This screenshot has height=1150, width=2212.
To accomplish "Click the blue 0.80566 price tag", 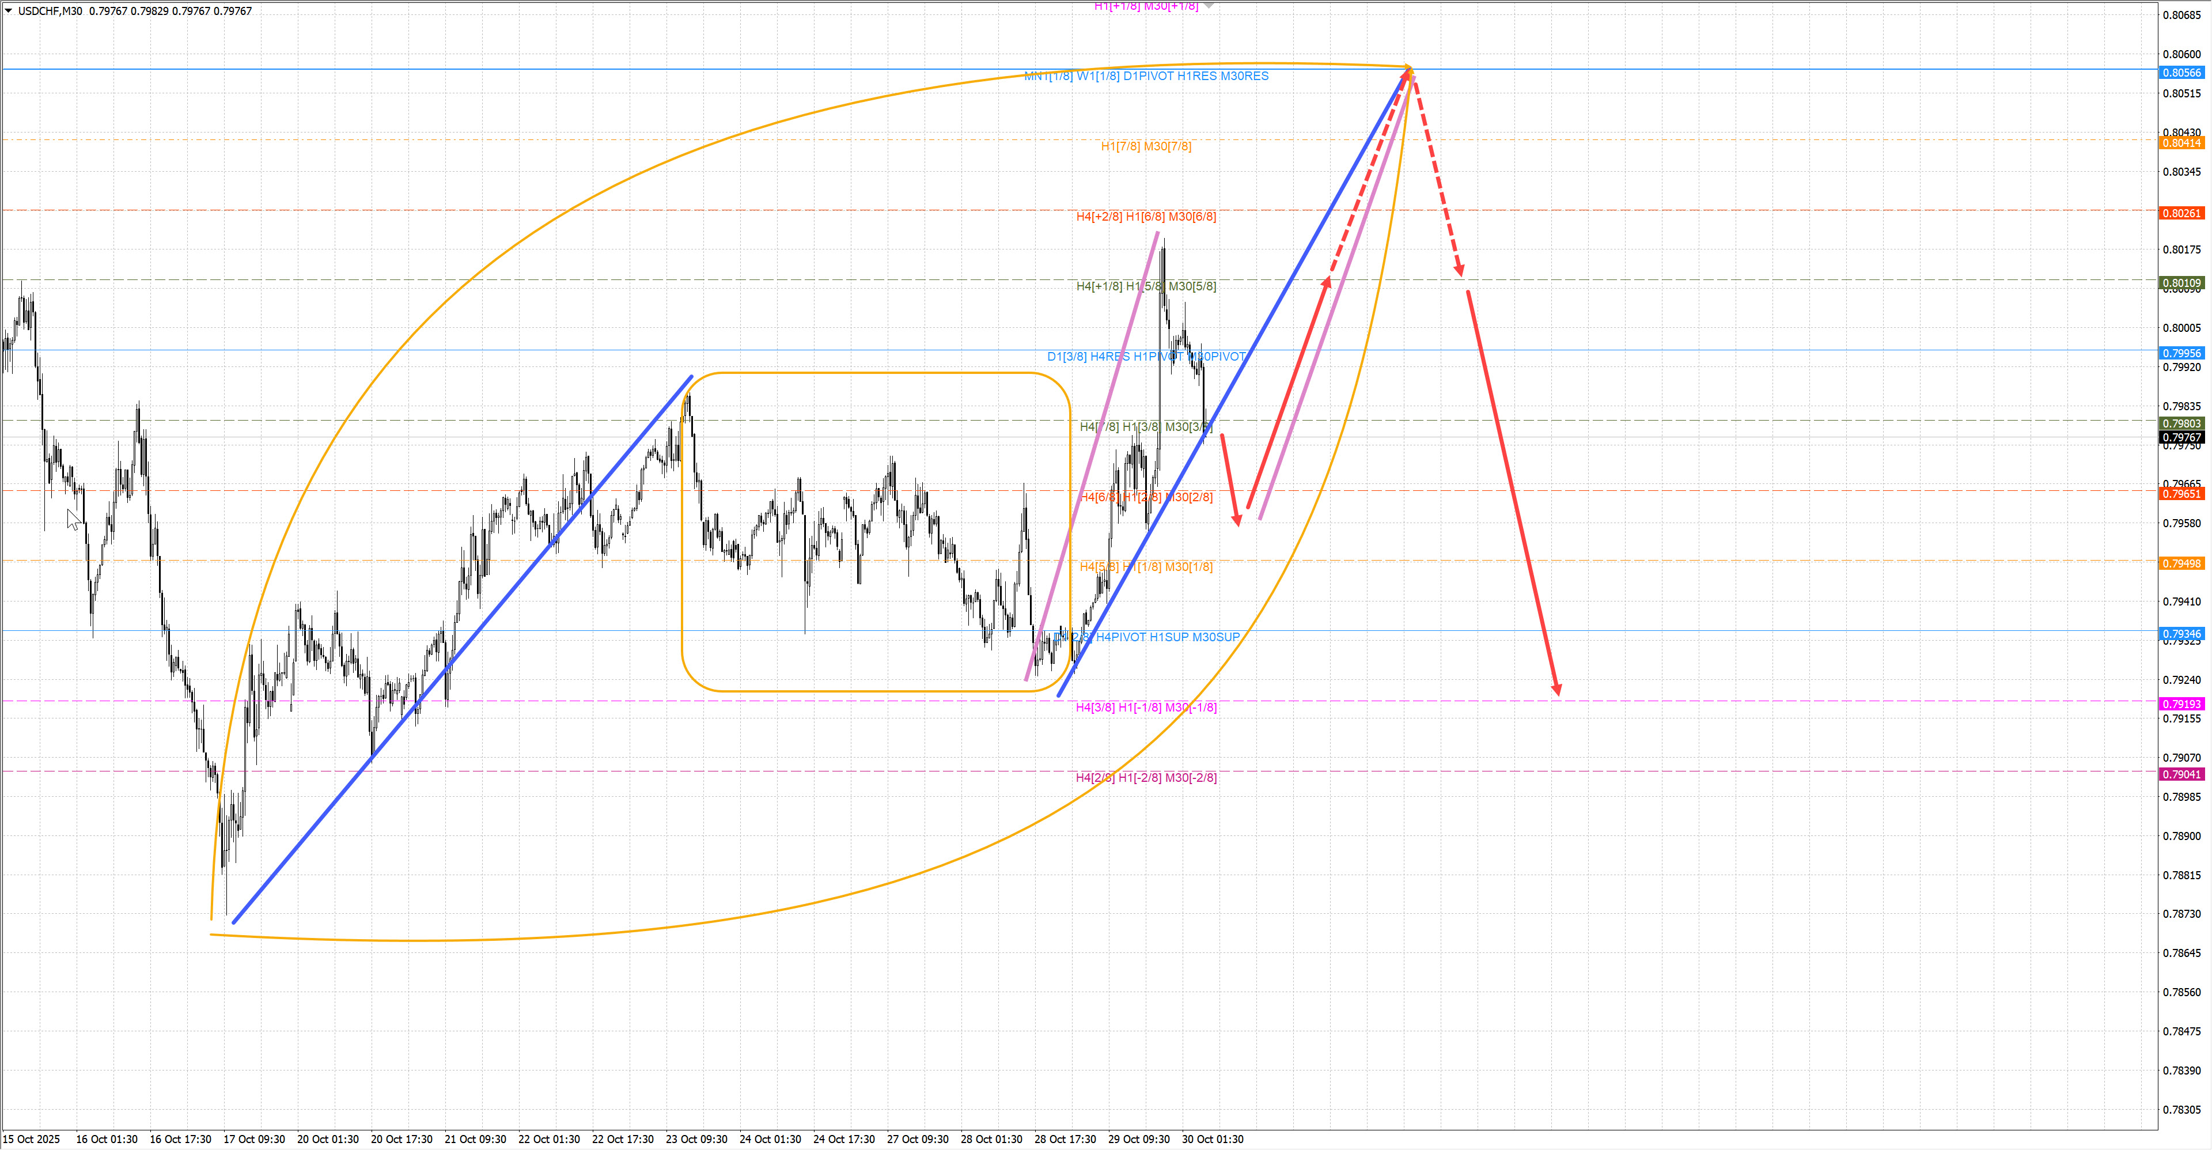I will coord(2181,73).
